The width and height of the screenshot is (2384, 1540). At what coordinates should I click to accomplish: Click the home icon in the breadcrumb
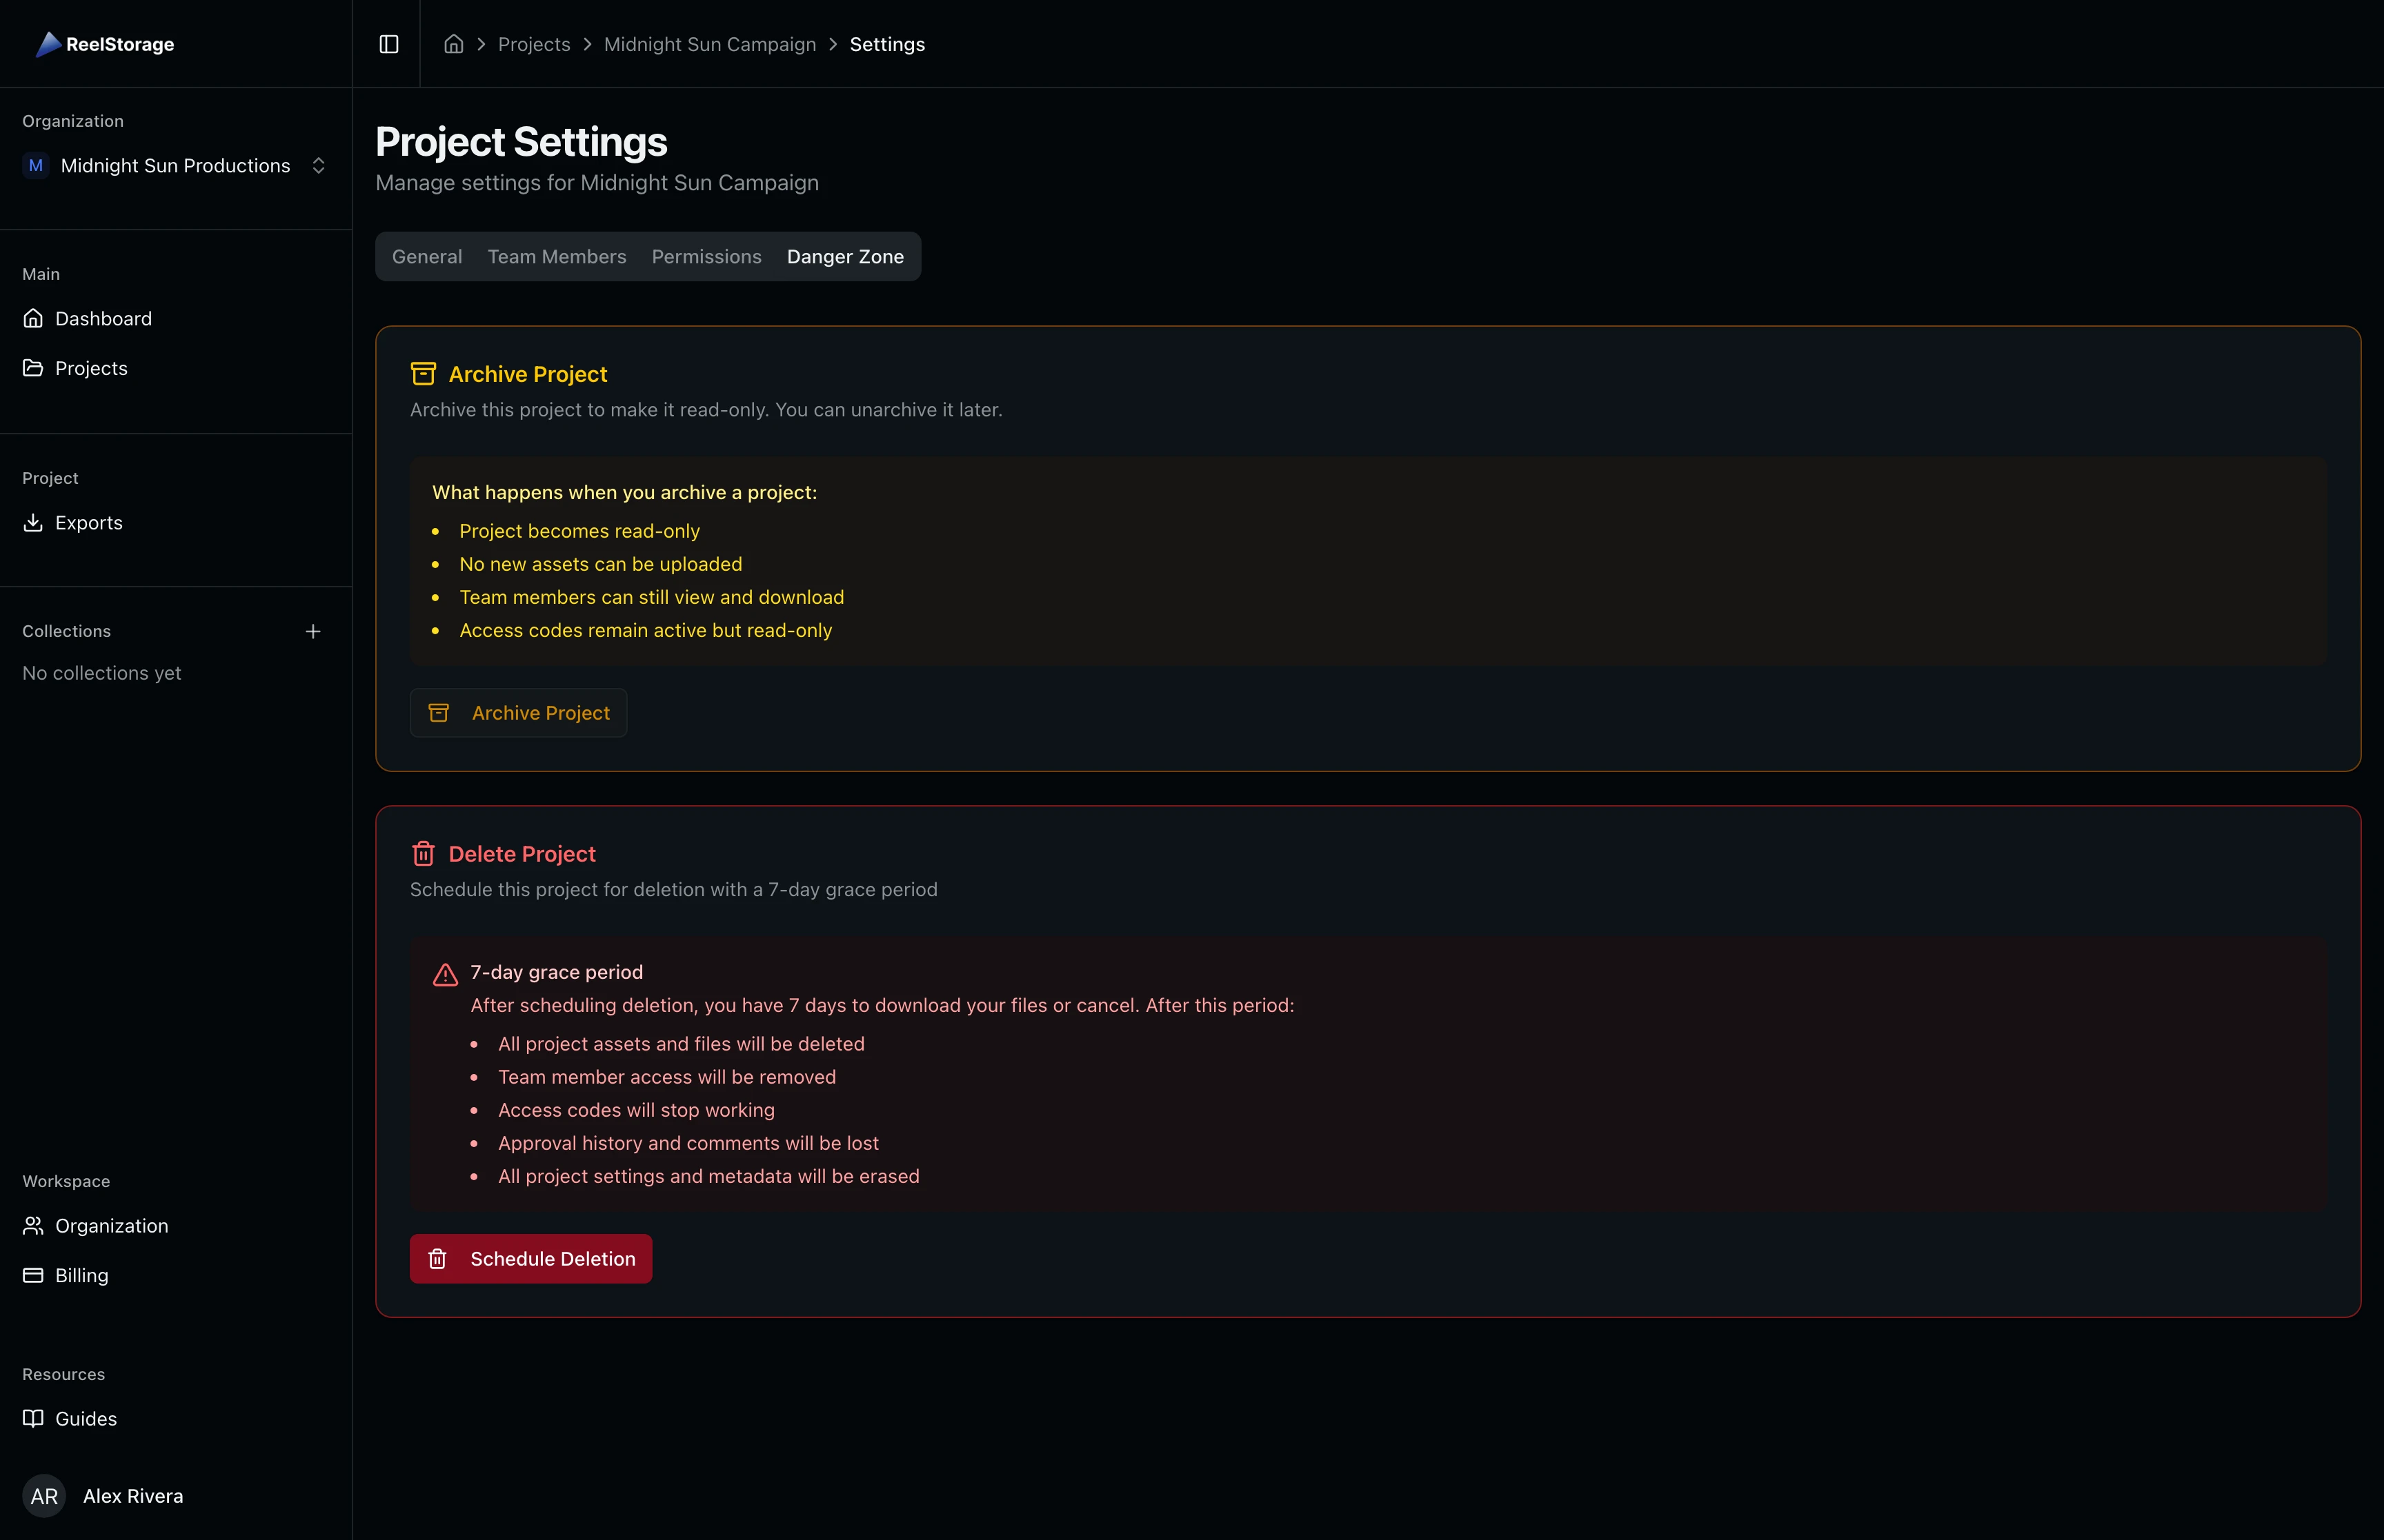tap(453, 44)
